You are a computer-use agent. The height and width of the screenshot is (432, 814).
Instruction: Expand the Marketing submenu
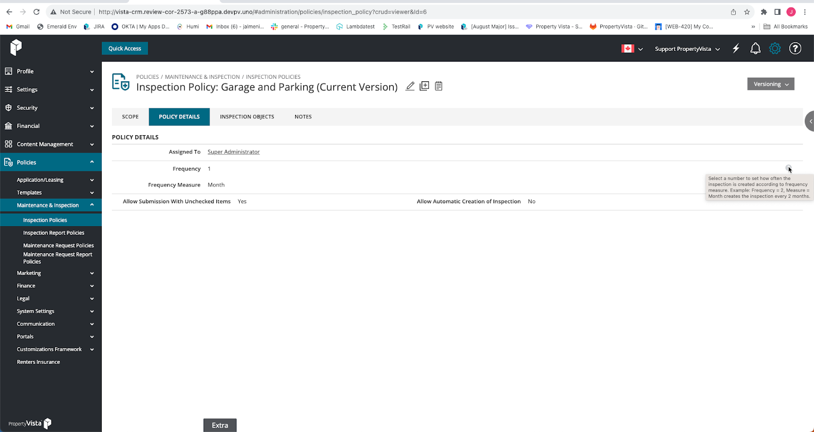tap(51, 273)
